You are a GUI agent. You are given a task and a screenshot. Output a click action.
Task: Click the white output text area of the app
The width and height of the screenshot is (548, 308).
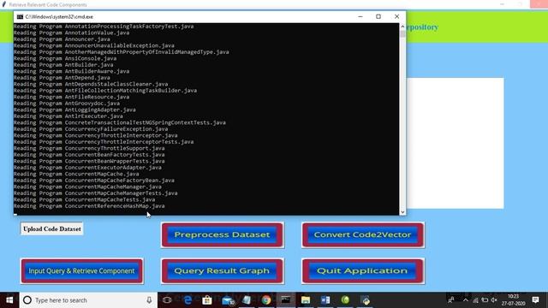[x=455, y=143]
